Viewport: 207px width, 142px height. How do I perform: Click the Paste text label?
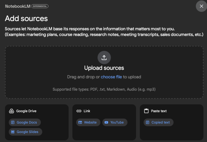click(x=159, y=111)
